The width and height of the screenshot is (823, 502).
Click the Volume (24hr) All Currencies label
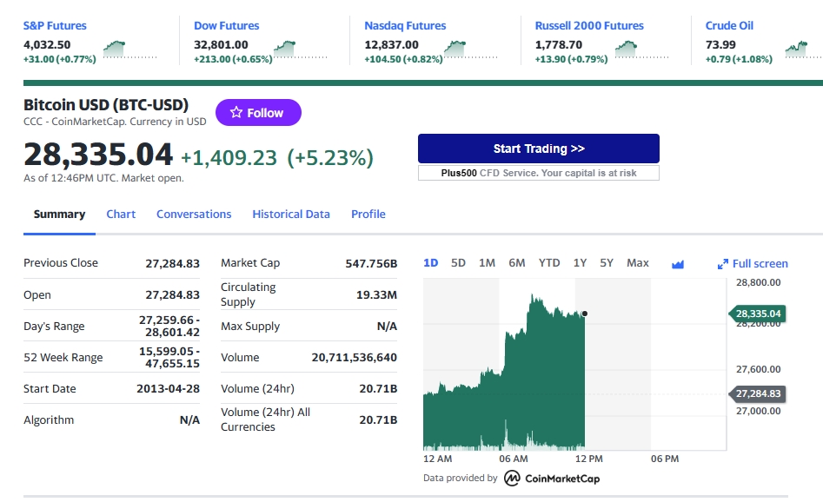click(265, 419)
